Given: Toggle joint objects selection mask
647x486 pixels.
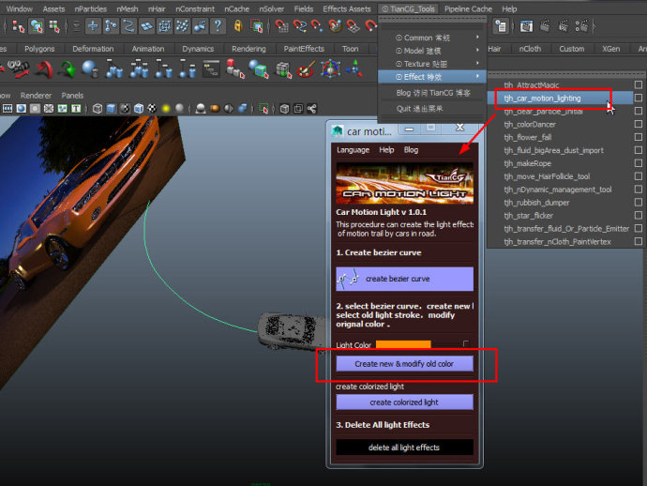Looking at the screenshot, I should tap(111, 26).
